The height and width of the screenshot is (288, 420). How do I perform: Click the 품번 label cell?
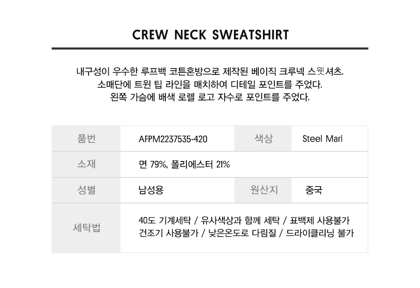click(86, 139)
